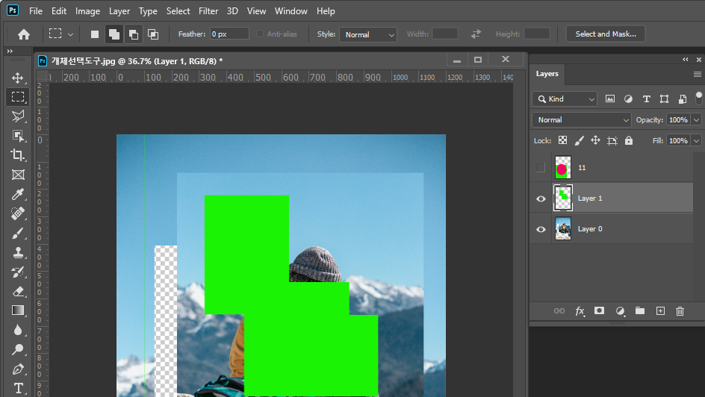705x397 pixels.
Task: Select the Brush tool
Action: [17, 233]
